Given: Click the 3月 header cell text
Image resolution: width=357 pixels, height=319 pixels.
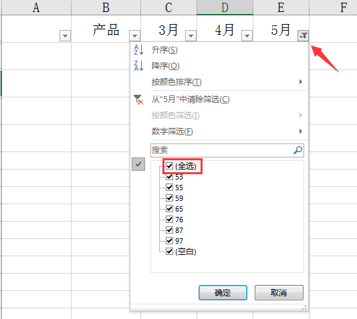Looking at the screenshot, I should click(168, 30).
